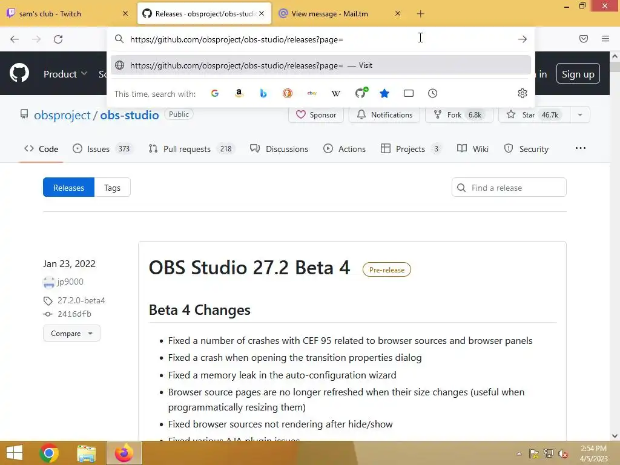Search bookmarks with the star icon
This screenshot has height=465, width=620.
pyautogui.click(x=384, y=93)
